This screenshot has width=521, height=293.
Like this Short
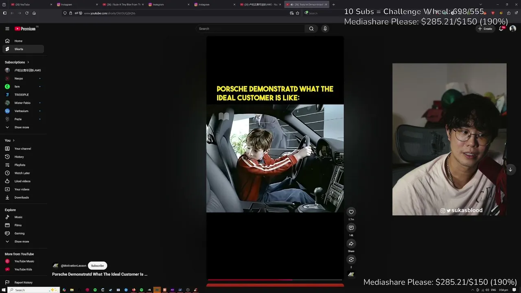coord(351,212)
